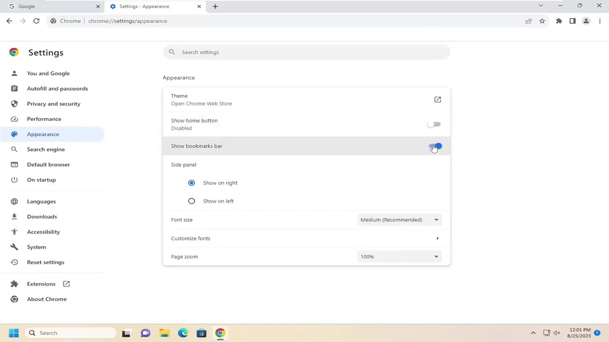Enable the Show home button toggle
Screen dimensions: 609x342
point(434,124)
